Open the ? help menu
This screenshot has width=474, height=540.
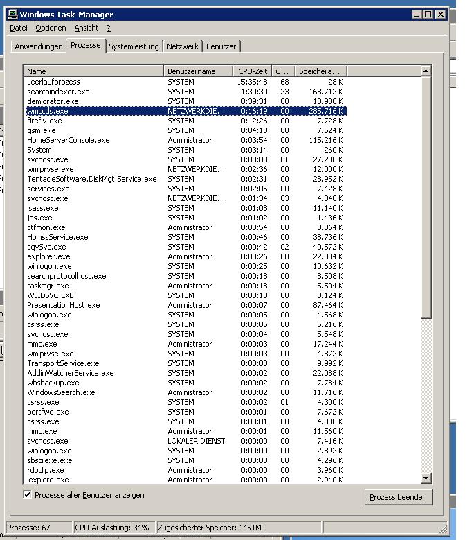[x=109, y=28]
